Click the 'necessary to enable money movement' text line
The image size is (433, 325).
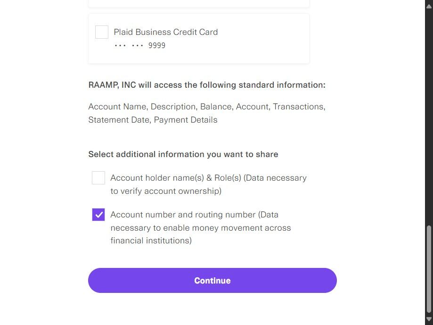(x=201, y=228)
